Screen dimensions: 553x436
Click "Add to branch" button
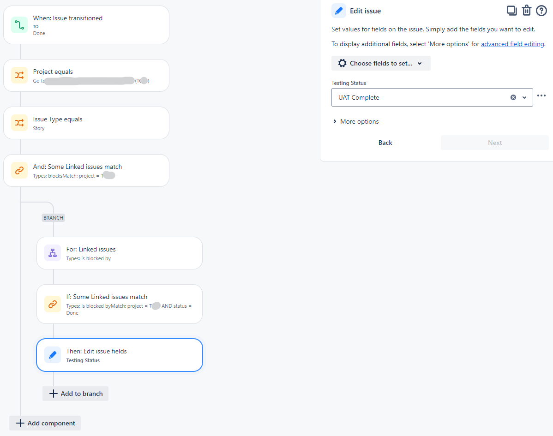(x=75, y=393)
